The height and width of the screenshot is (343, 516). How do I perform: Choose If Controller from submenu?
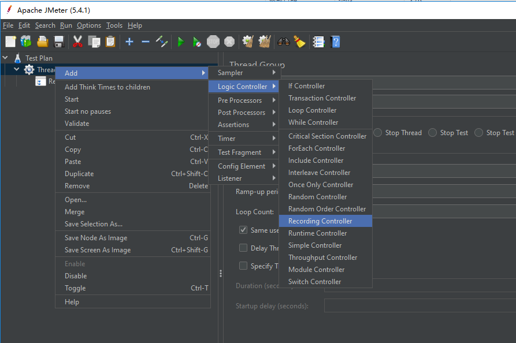[x=325, y=86]
